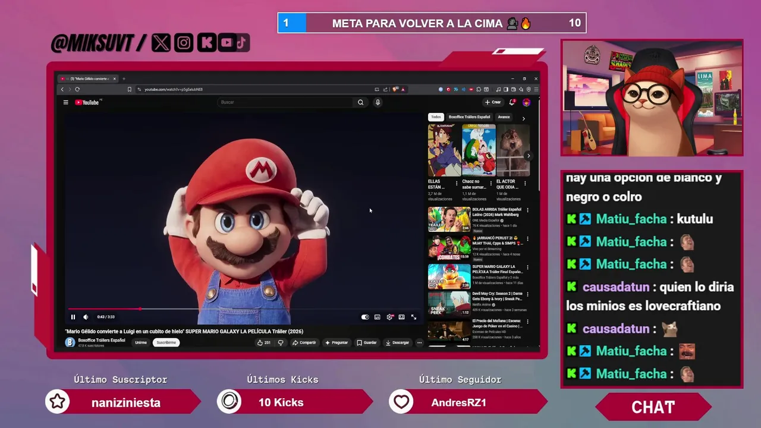This screenshot has width=761, height=428.
Task: Open the YouTube account avatar menu
Action: click(x=526, y=102)
